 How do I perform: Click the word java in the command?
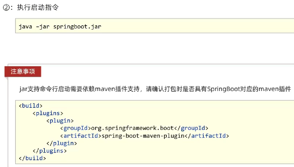25,27
